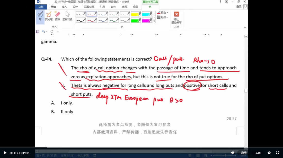
Task: Open the 颜色 pen color dropdown
Action: (x=163, y=13)
